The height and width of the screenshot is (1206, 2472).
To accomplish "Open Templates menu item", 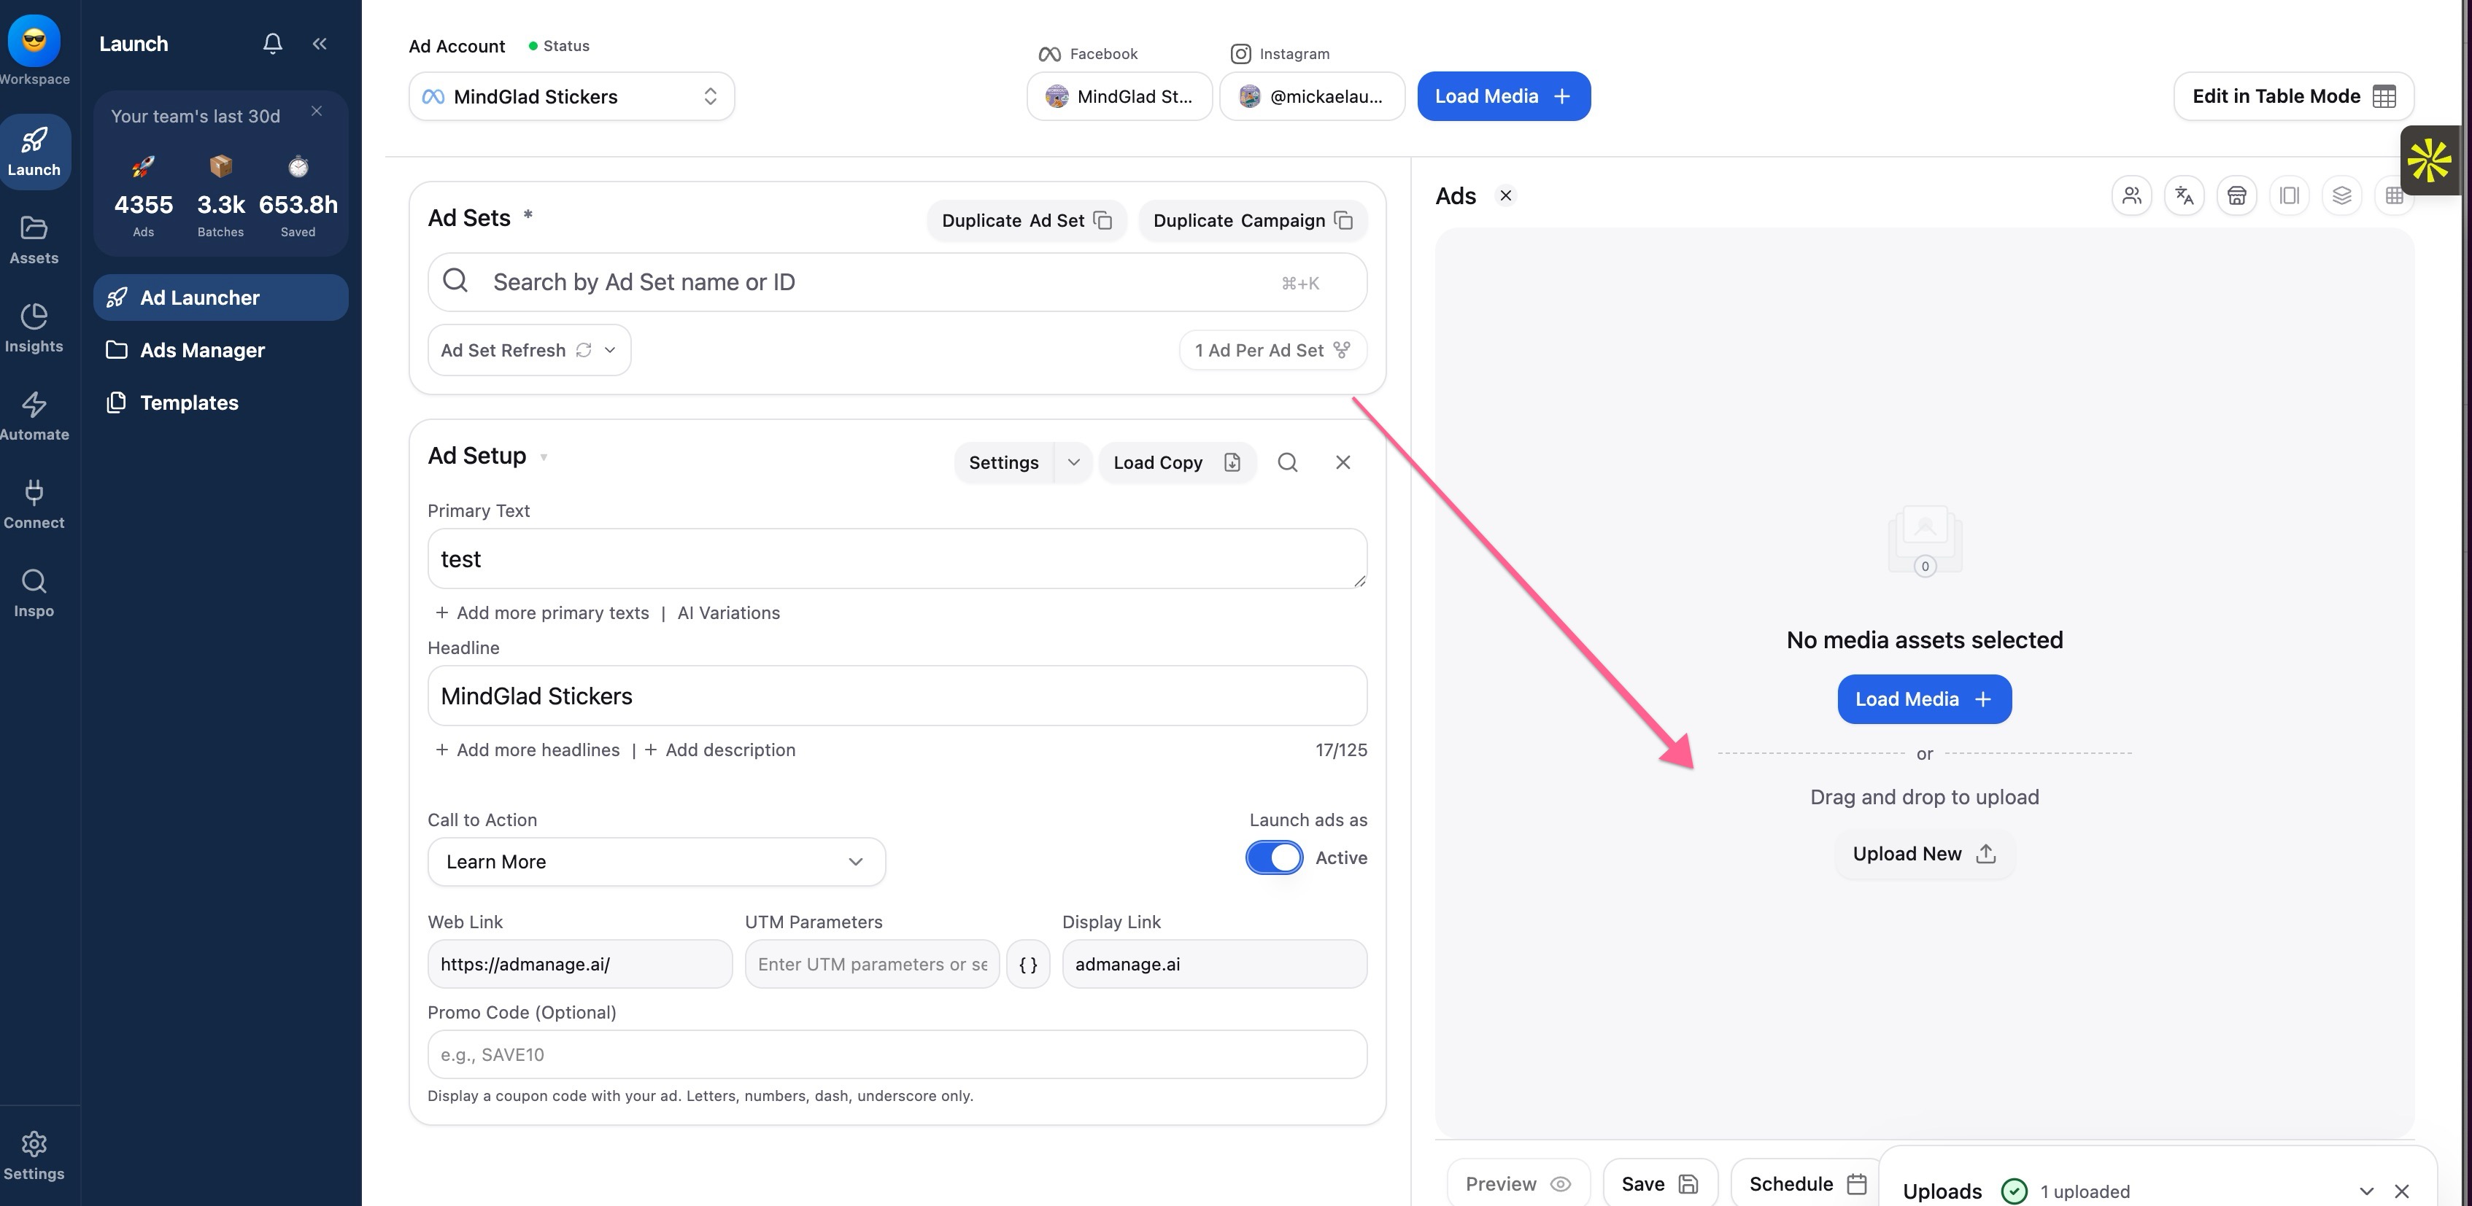I will tap(220, 402).
